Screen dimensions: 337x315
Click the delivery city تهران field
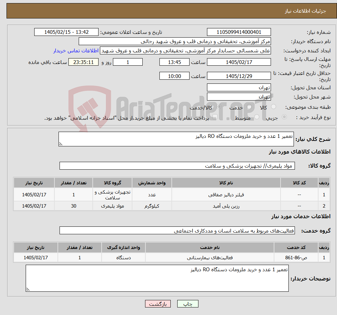click(x=239, y=97)
